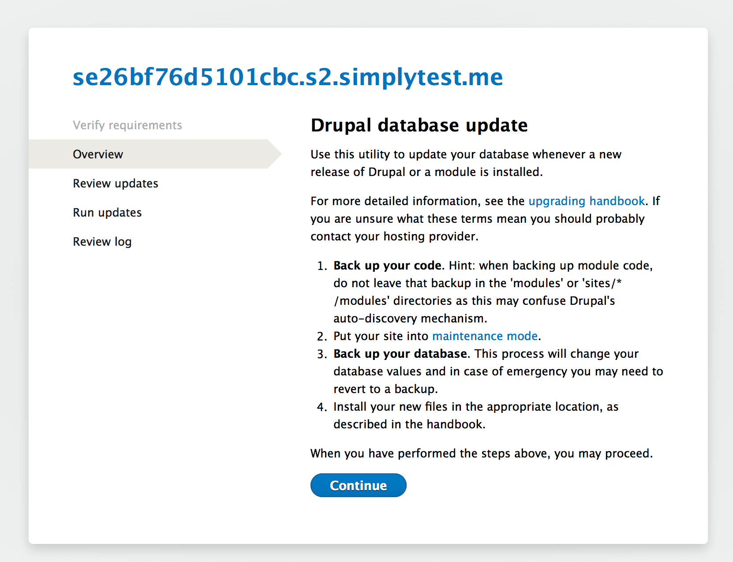Click 'Put your site into' list item text

click(381, 336)
